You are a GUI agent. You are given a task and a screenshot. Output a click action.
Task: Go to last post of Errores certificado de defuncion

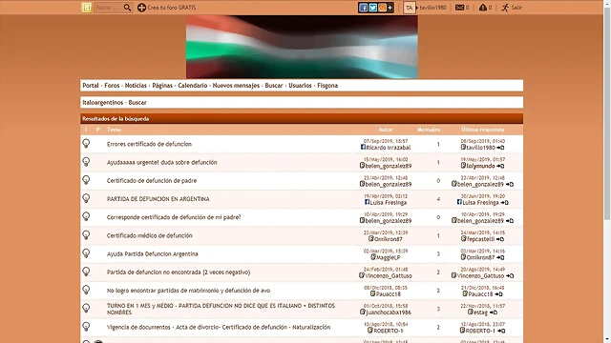(500, 148)
